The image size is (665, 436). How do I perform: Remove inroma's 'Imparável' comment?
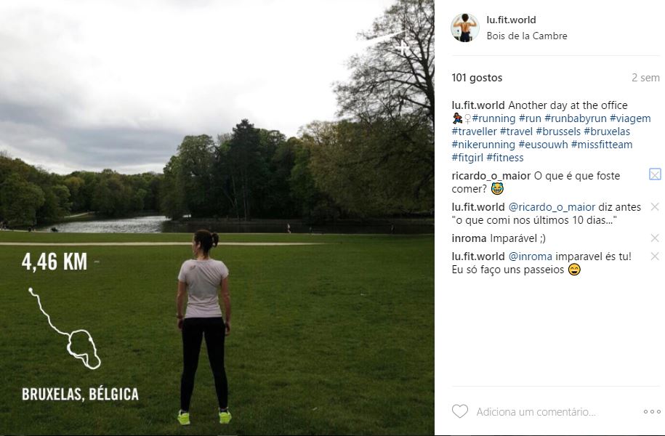tap(655, 238)
